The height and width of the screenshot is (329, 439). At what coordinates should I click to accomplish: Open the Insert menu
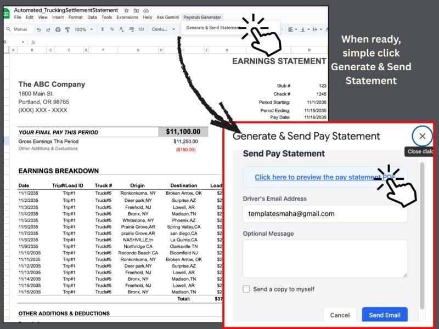pos(58,18)
